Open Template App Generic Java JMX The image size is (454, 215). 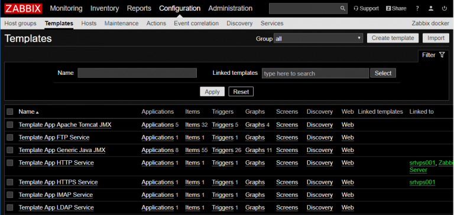tap(62, 150)
